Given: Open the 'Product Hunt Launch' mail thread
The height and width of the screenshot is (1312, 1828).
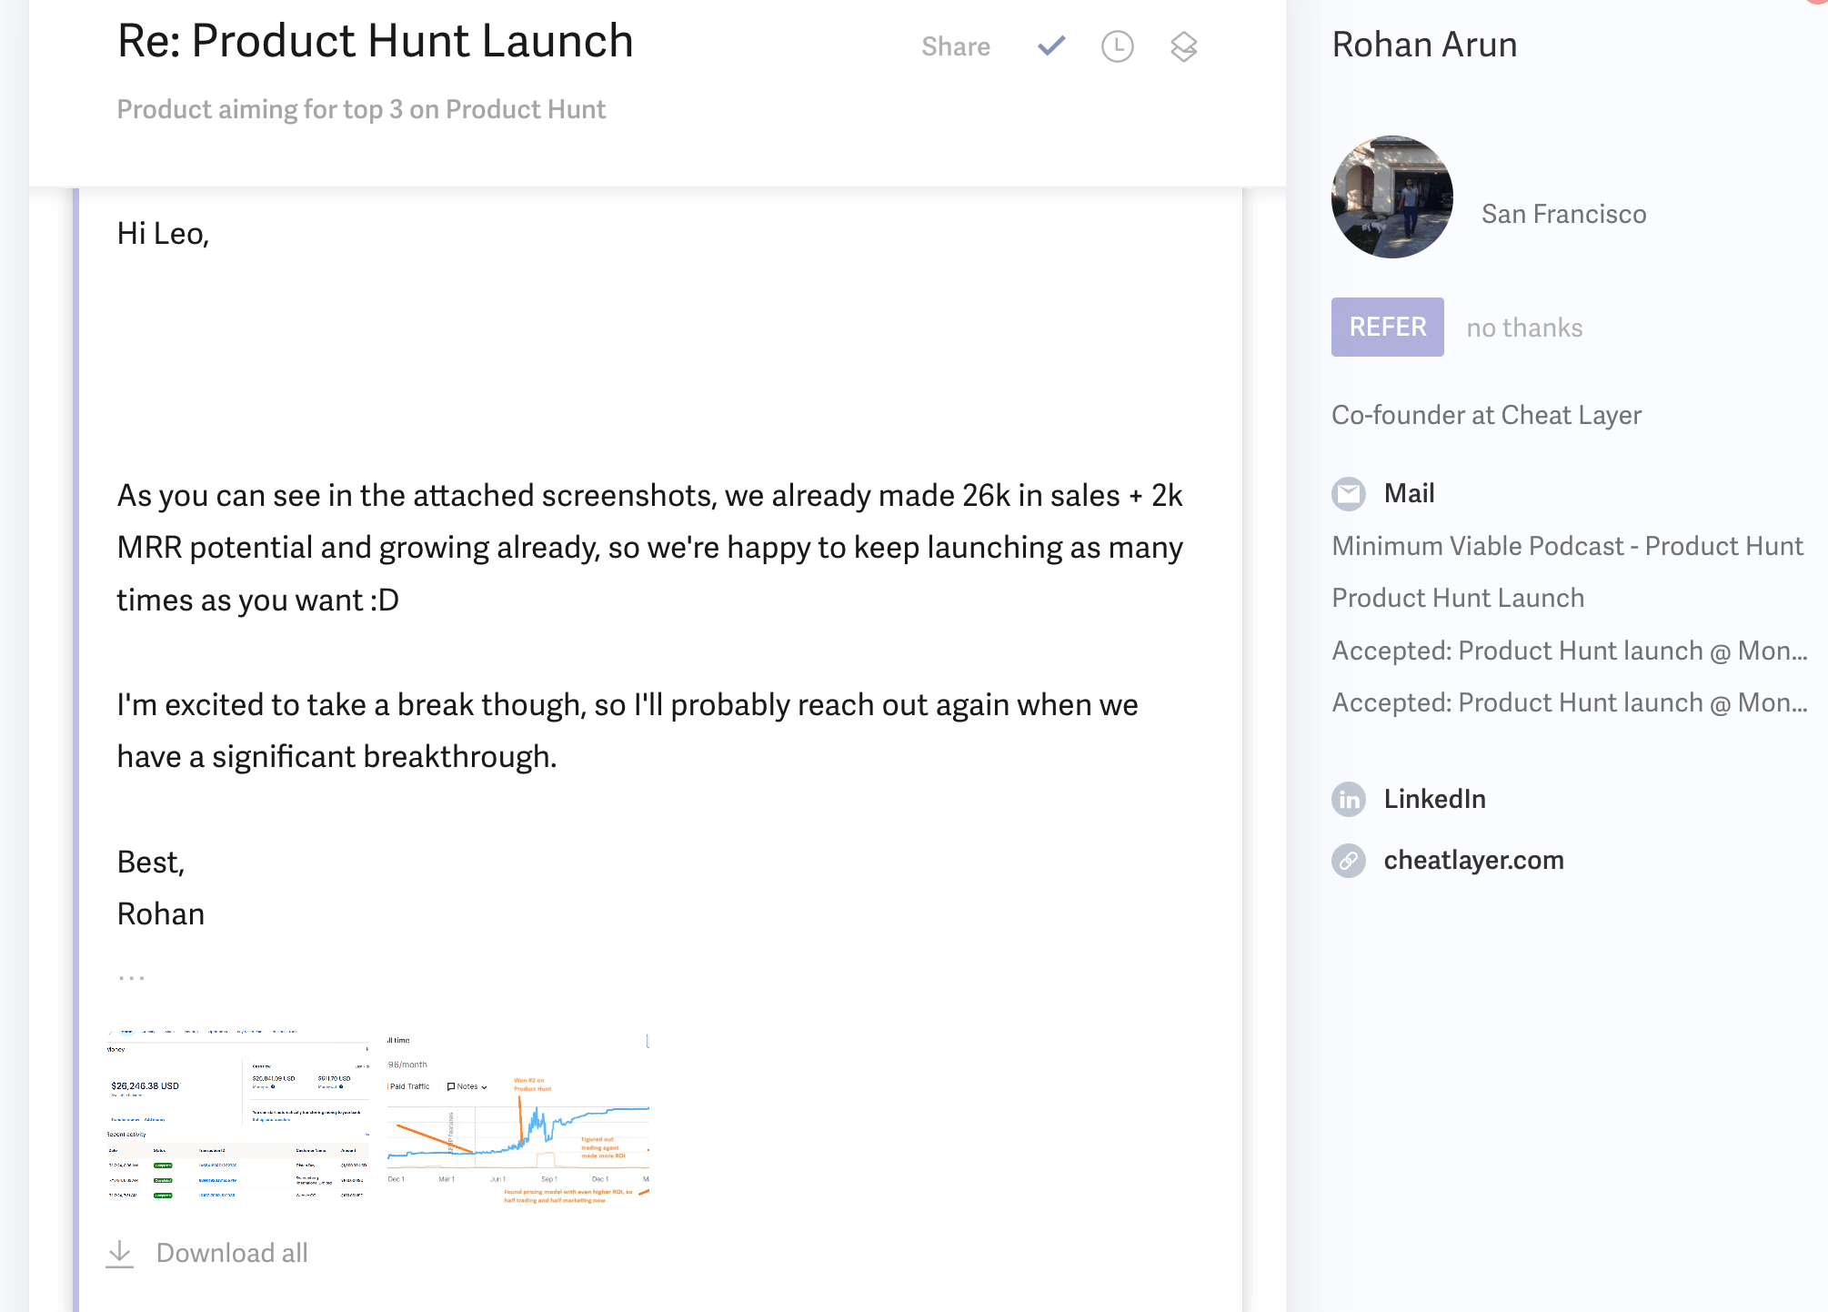Looking at the screenshot, I should tap(1458, 598).
